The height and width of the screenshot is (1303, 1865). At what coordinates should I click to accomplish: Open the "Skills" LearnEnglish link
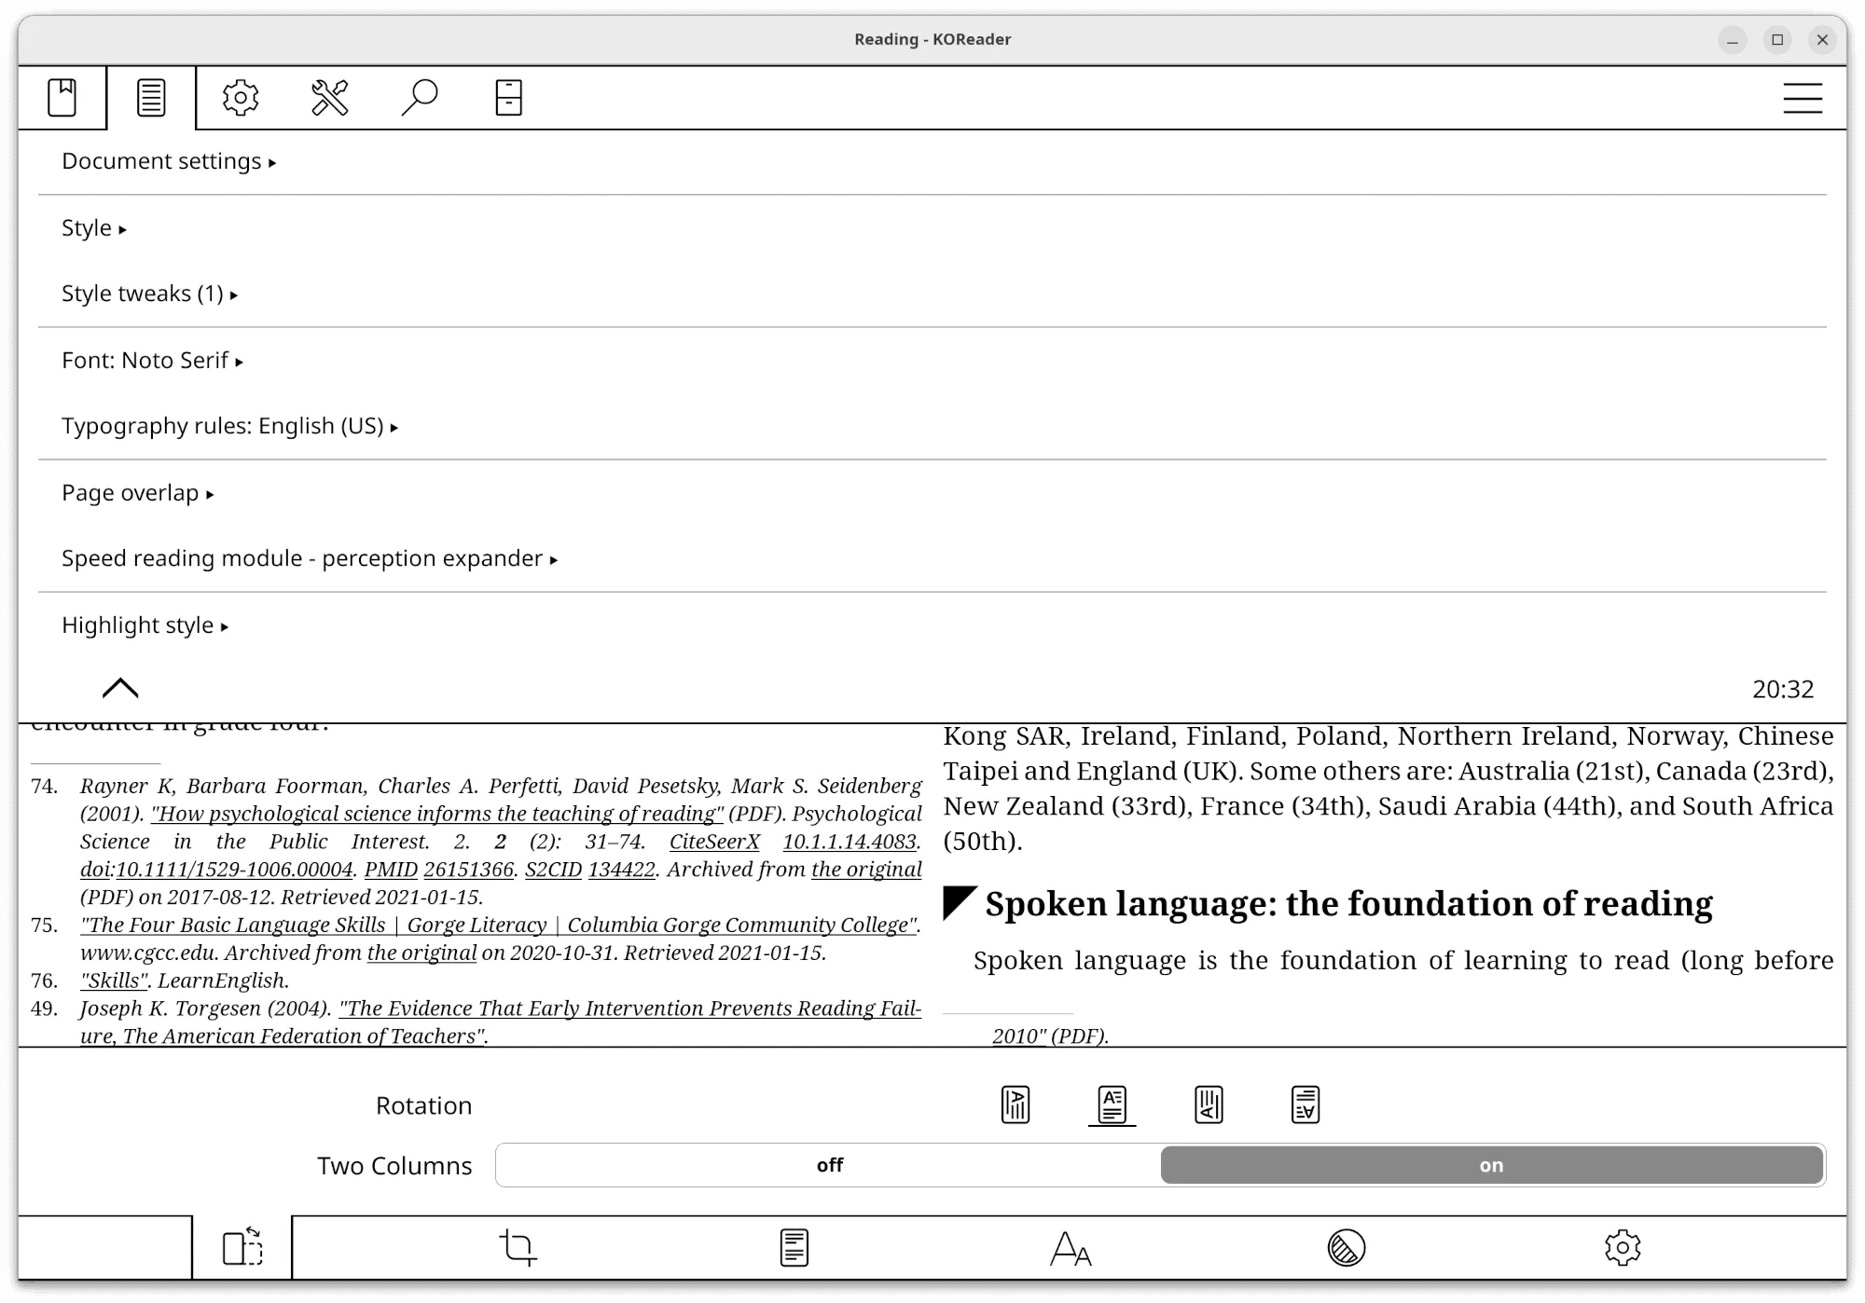pyautogui.click(x=114, y=981)
